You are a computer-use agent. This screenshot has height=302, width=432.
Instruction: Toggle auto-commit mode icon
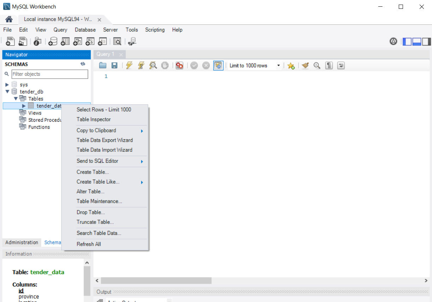click(218, 65)
